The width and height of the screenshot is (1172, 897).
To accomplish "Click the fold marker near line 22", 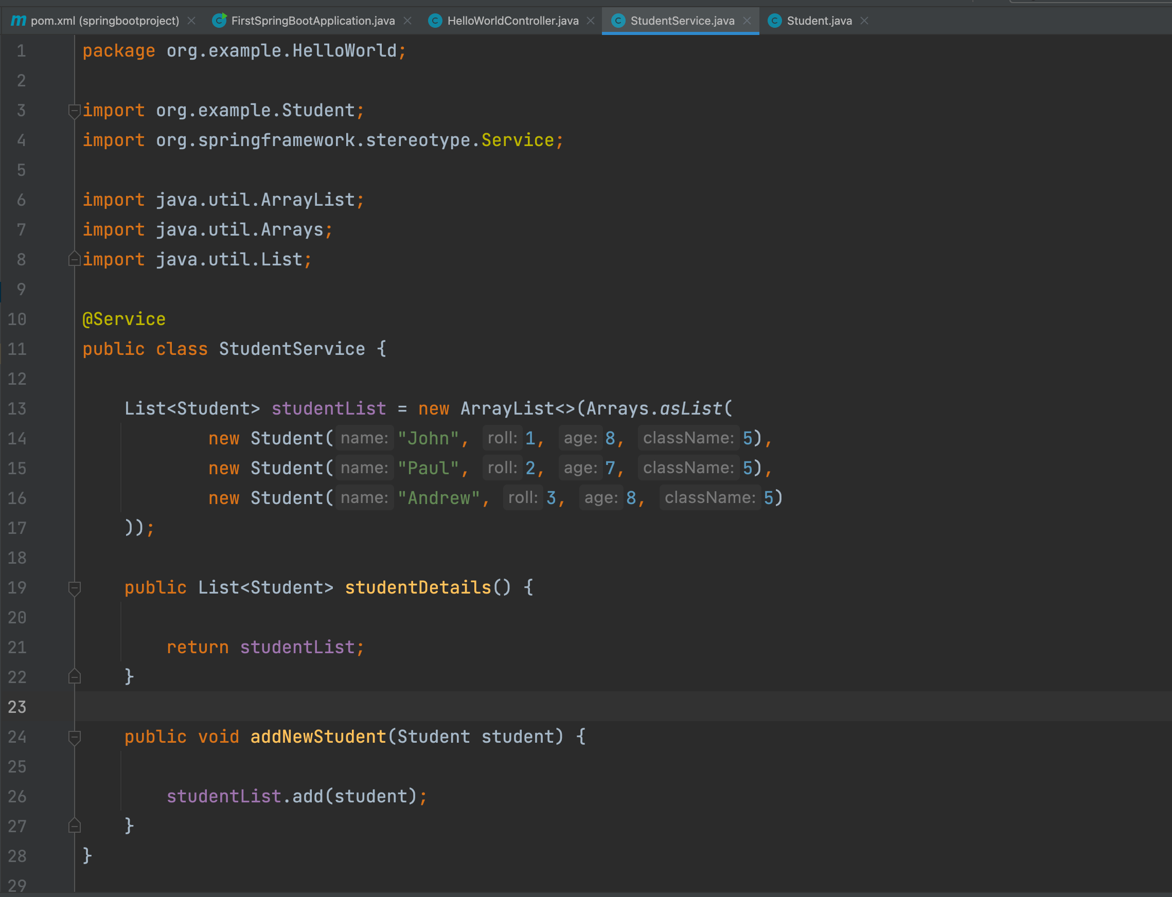I will pyautogui.click(x=74, y=677).
